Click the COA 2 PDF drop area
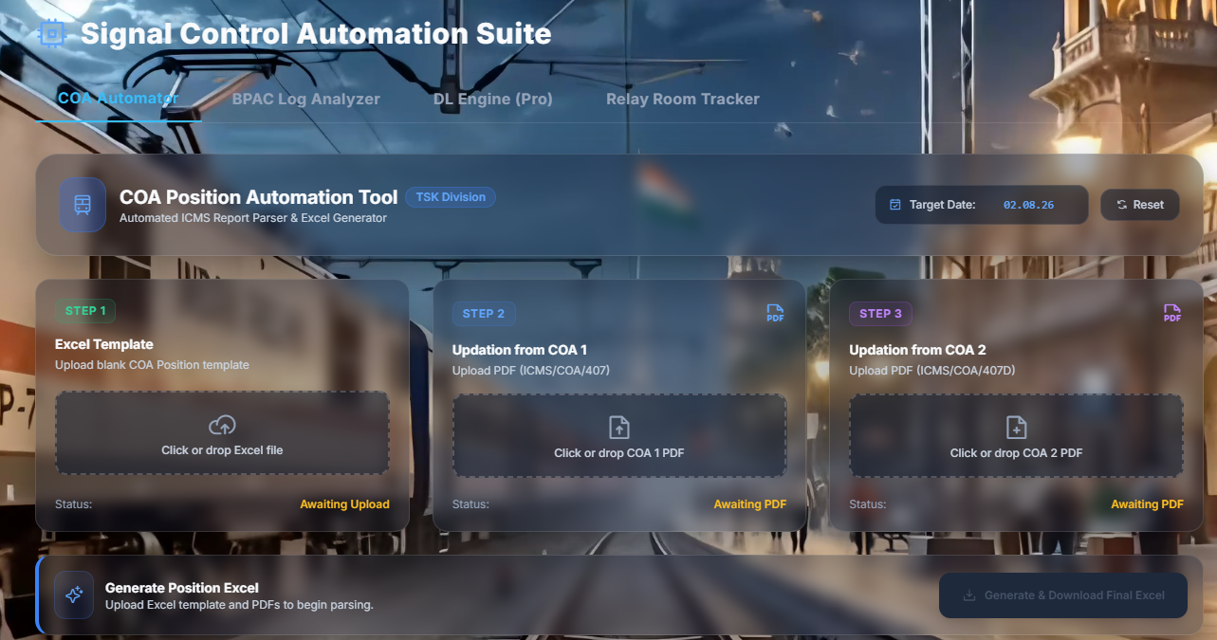 1016,436
